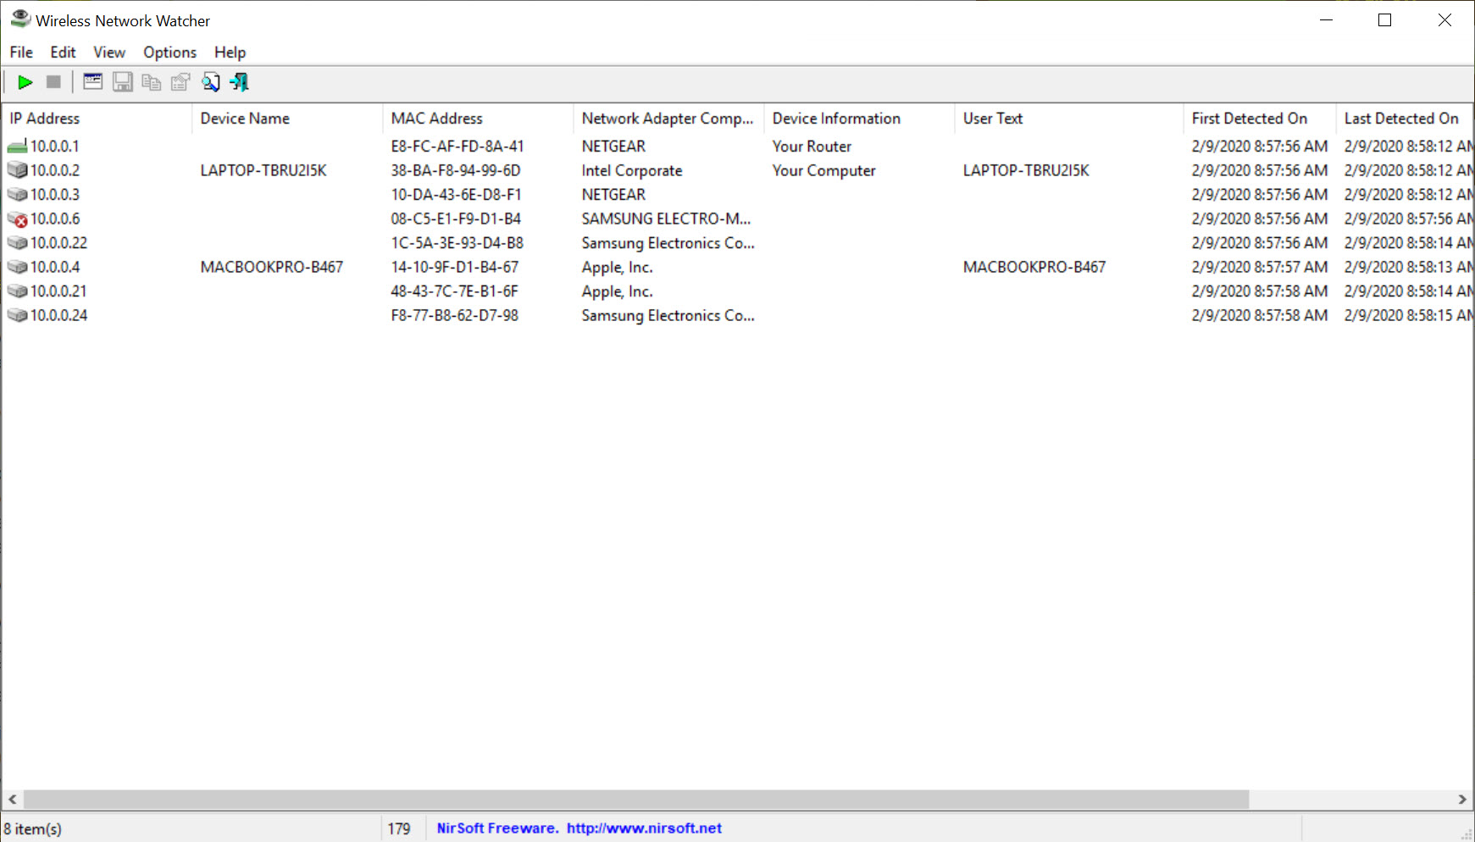The width and height of the screenshot is (1475, 842).
Task: Open the Properties toolbar icon
Action: tap(180, 82)
